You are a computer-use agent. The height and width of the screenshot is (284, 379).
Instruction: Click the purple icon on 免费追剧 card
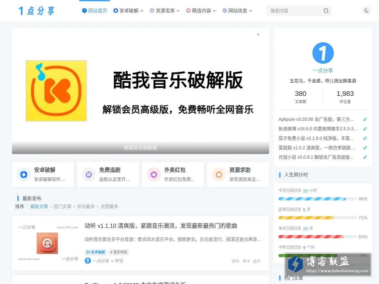(x=89, y=175)
